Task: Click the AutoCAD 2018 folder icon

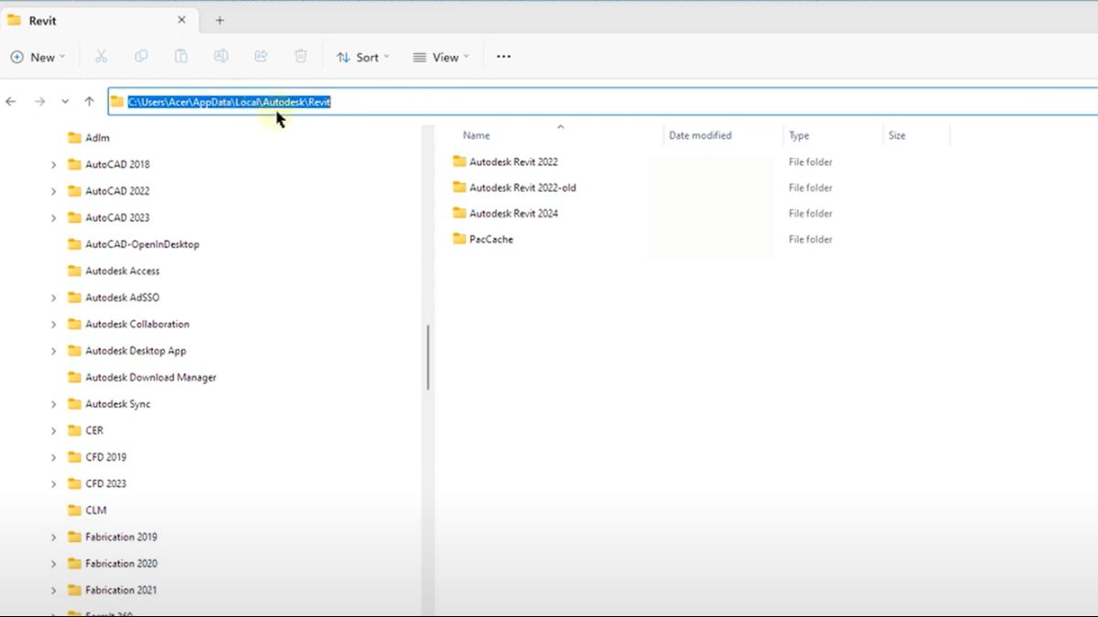Action: click(75, 165)
